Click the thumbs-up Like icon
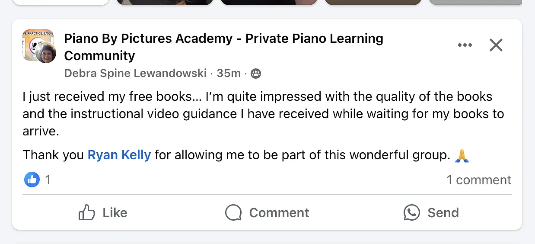This screenshot has width=535, height=244. [86, 212]
